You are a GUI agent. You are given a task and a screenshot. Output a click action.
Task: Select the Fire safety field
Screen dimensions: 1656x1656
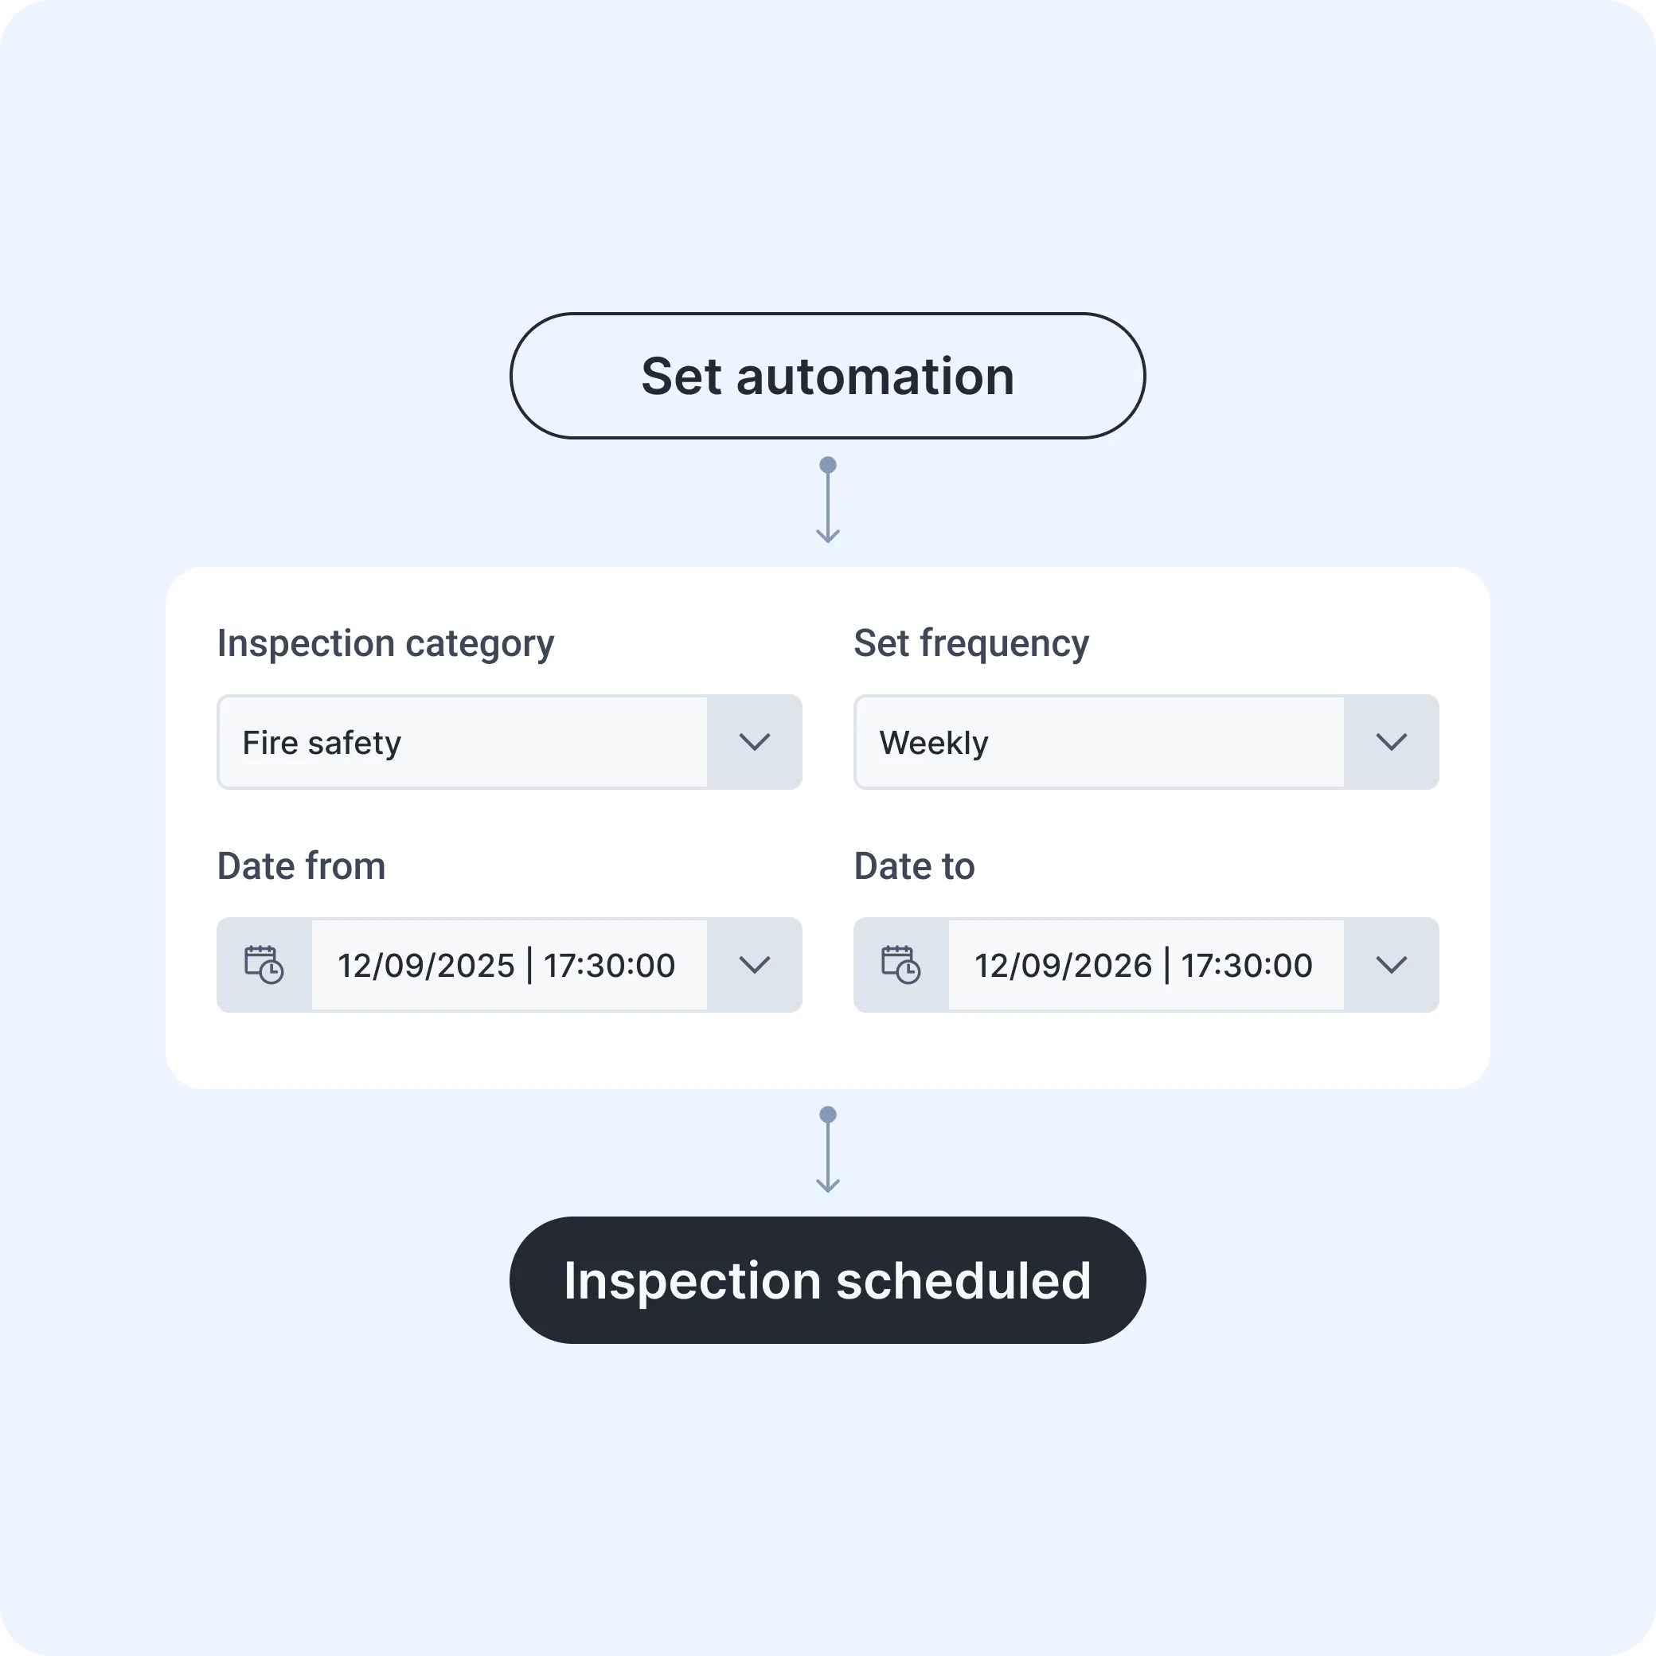(463, 742)
